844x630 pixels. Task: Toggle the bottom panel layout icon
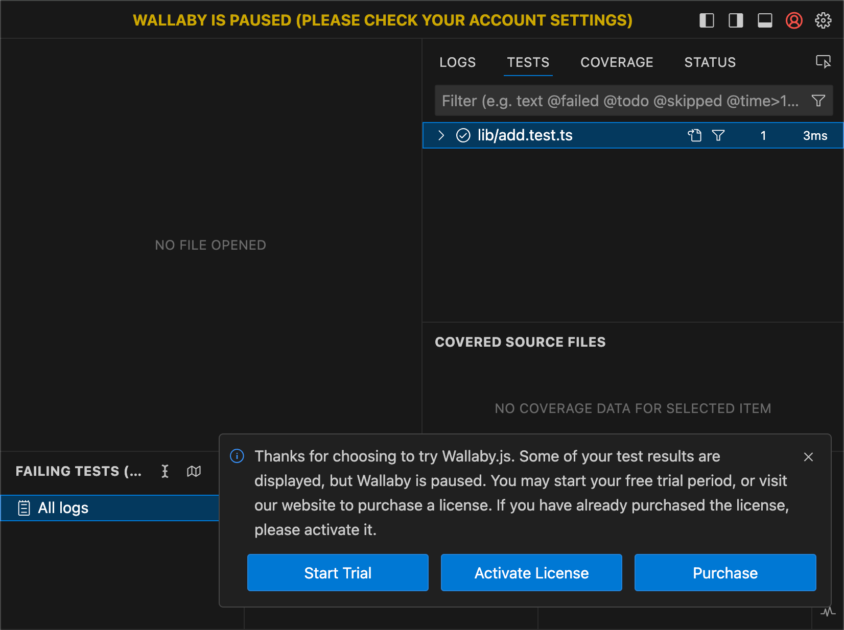pyautogui.click(x=765, y=20)
